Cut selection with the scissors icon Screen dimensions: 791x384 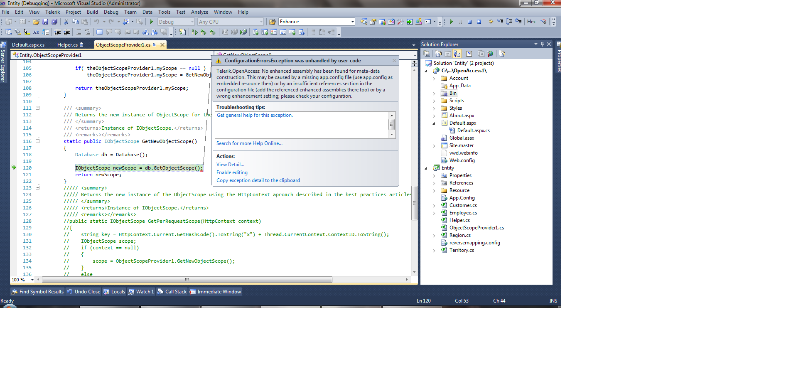pos(66,22)
